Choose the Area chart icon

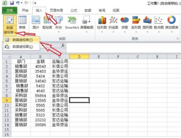147,20
